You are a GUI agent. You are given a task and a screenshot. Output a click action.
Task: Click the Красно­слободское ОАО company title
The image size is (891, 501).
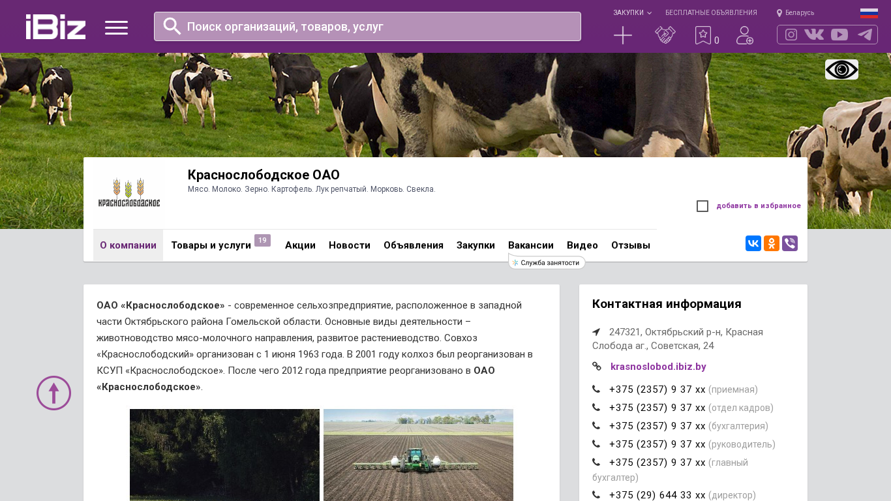click(264, 175)
